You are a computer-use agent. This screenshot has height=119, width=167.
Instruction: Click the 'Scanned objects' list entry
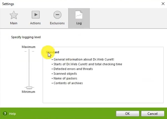[65, 74]
